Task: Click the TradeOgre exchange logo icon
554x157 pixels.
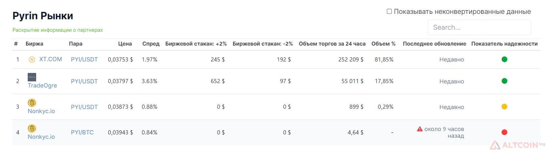Action: click(32, 77)
